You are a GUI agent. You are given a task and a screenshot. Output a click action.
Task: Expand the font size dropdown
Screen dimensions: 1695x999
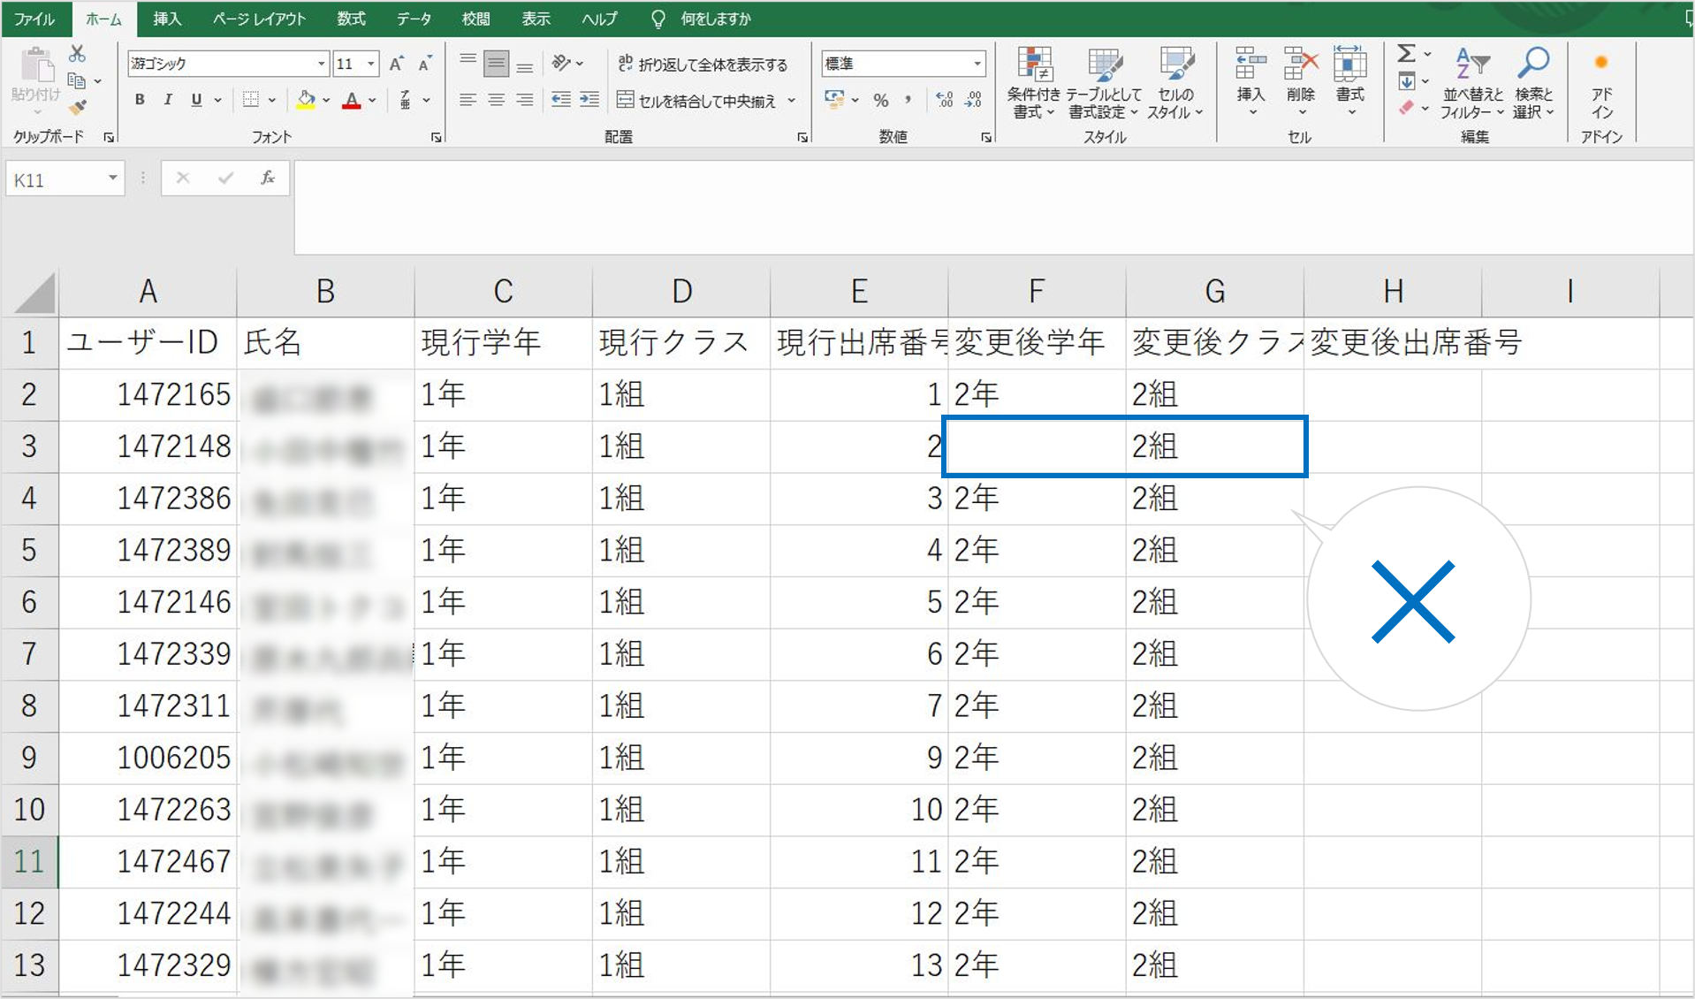pos(371,64)
